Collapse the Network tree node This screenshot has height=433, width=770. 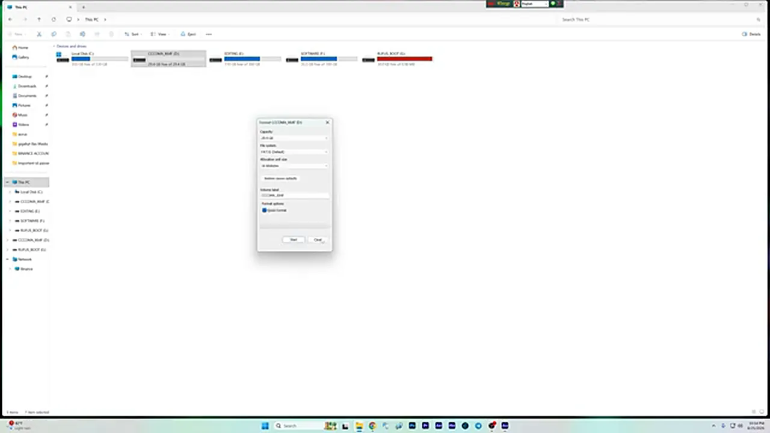[x=7, y=259]
